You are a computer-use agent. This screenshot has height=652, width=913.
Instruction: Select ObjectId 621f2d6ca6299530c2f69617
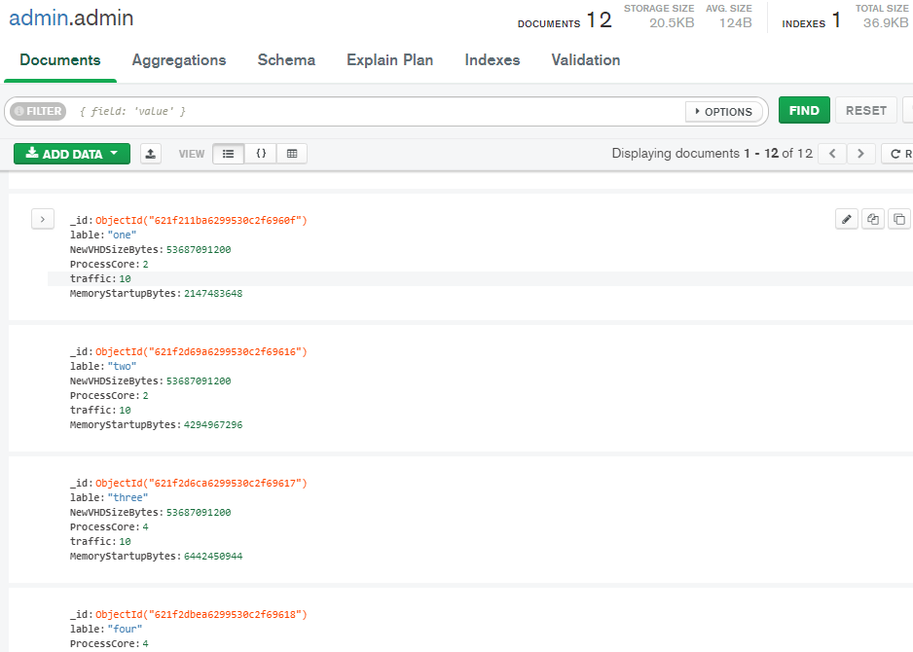(x=201, y=484)
